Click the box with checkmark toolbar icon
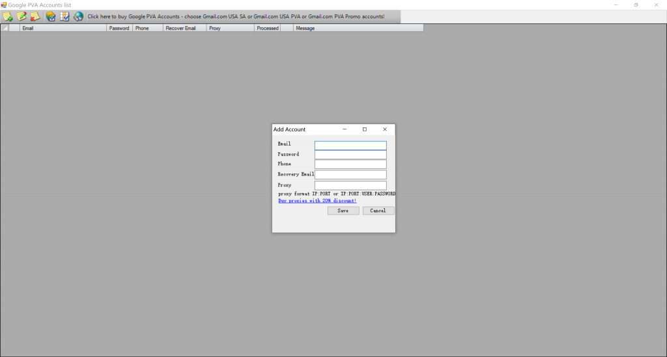This screenshot has height=357, width=667. click(x=51, y=16)
